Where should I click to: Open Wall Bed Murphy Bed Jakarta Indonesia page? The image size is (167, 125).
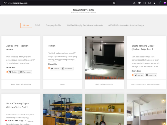point(85,25)
